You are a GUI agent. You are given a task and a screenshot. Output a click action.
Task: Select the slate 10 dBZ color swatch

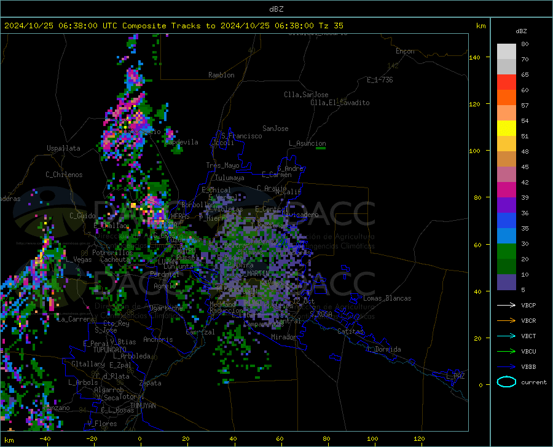(x=506, y=282)
